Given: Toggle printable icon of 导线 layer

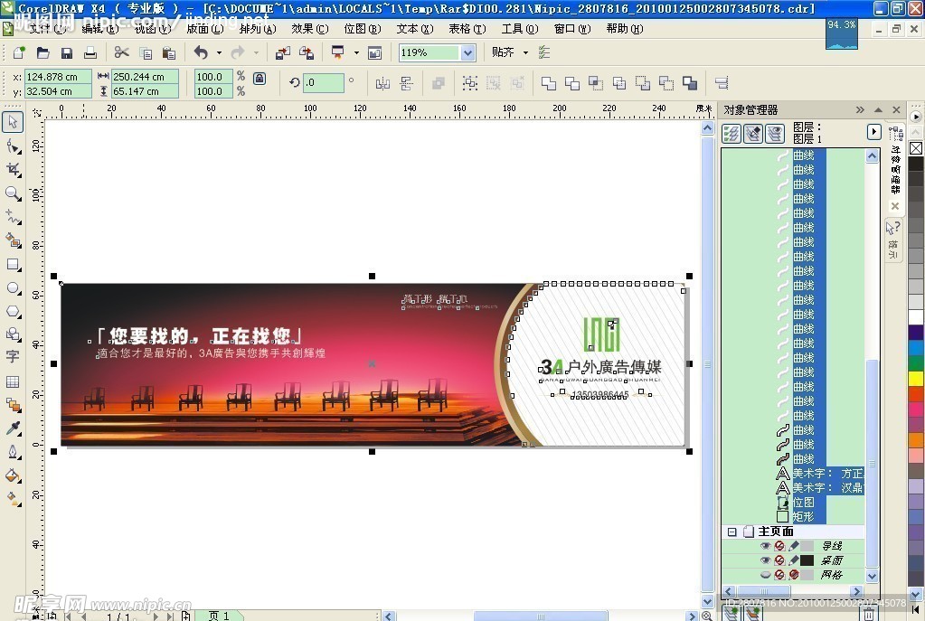Looking at the screenshot, I should (x=779, y=546).
